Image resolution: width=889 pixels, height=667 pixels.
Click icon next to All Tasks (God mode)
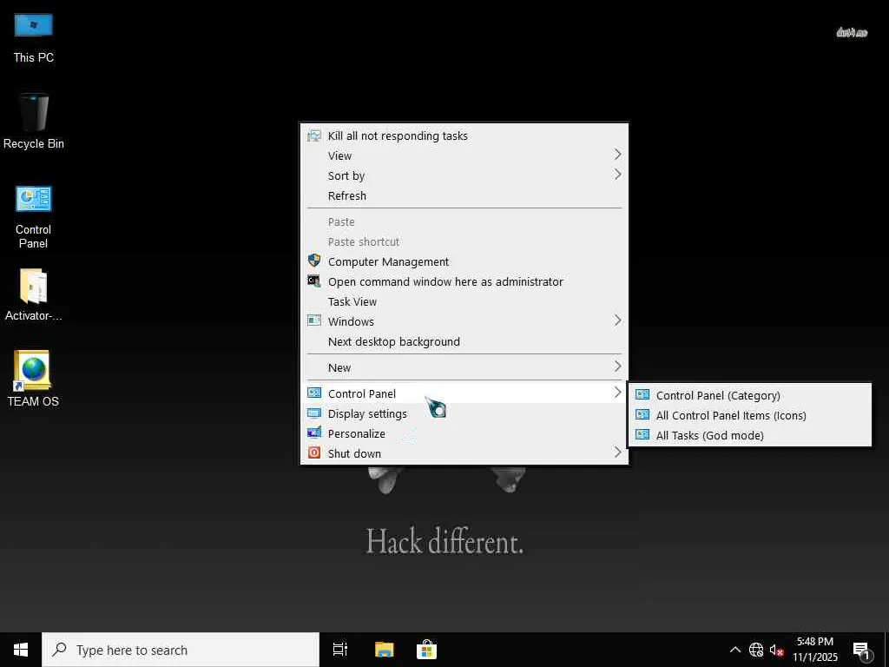click(x=642, y=434)
